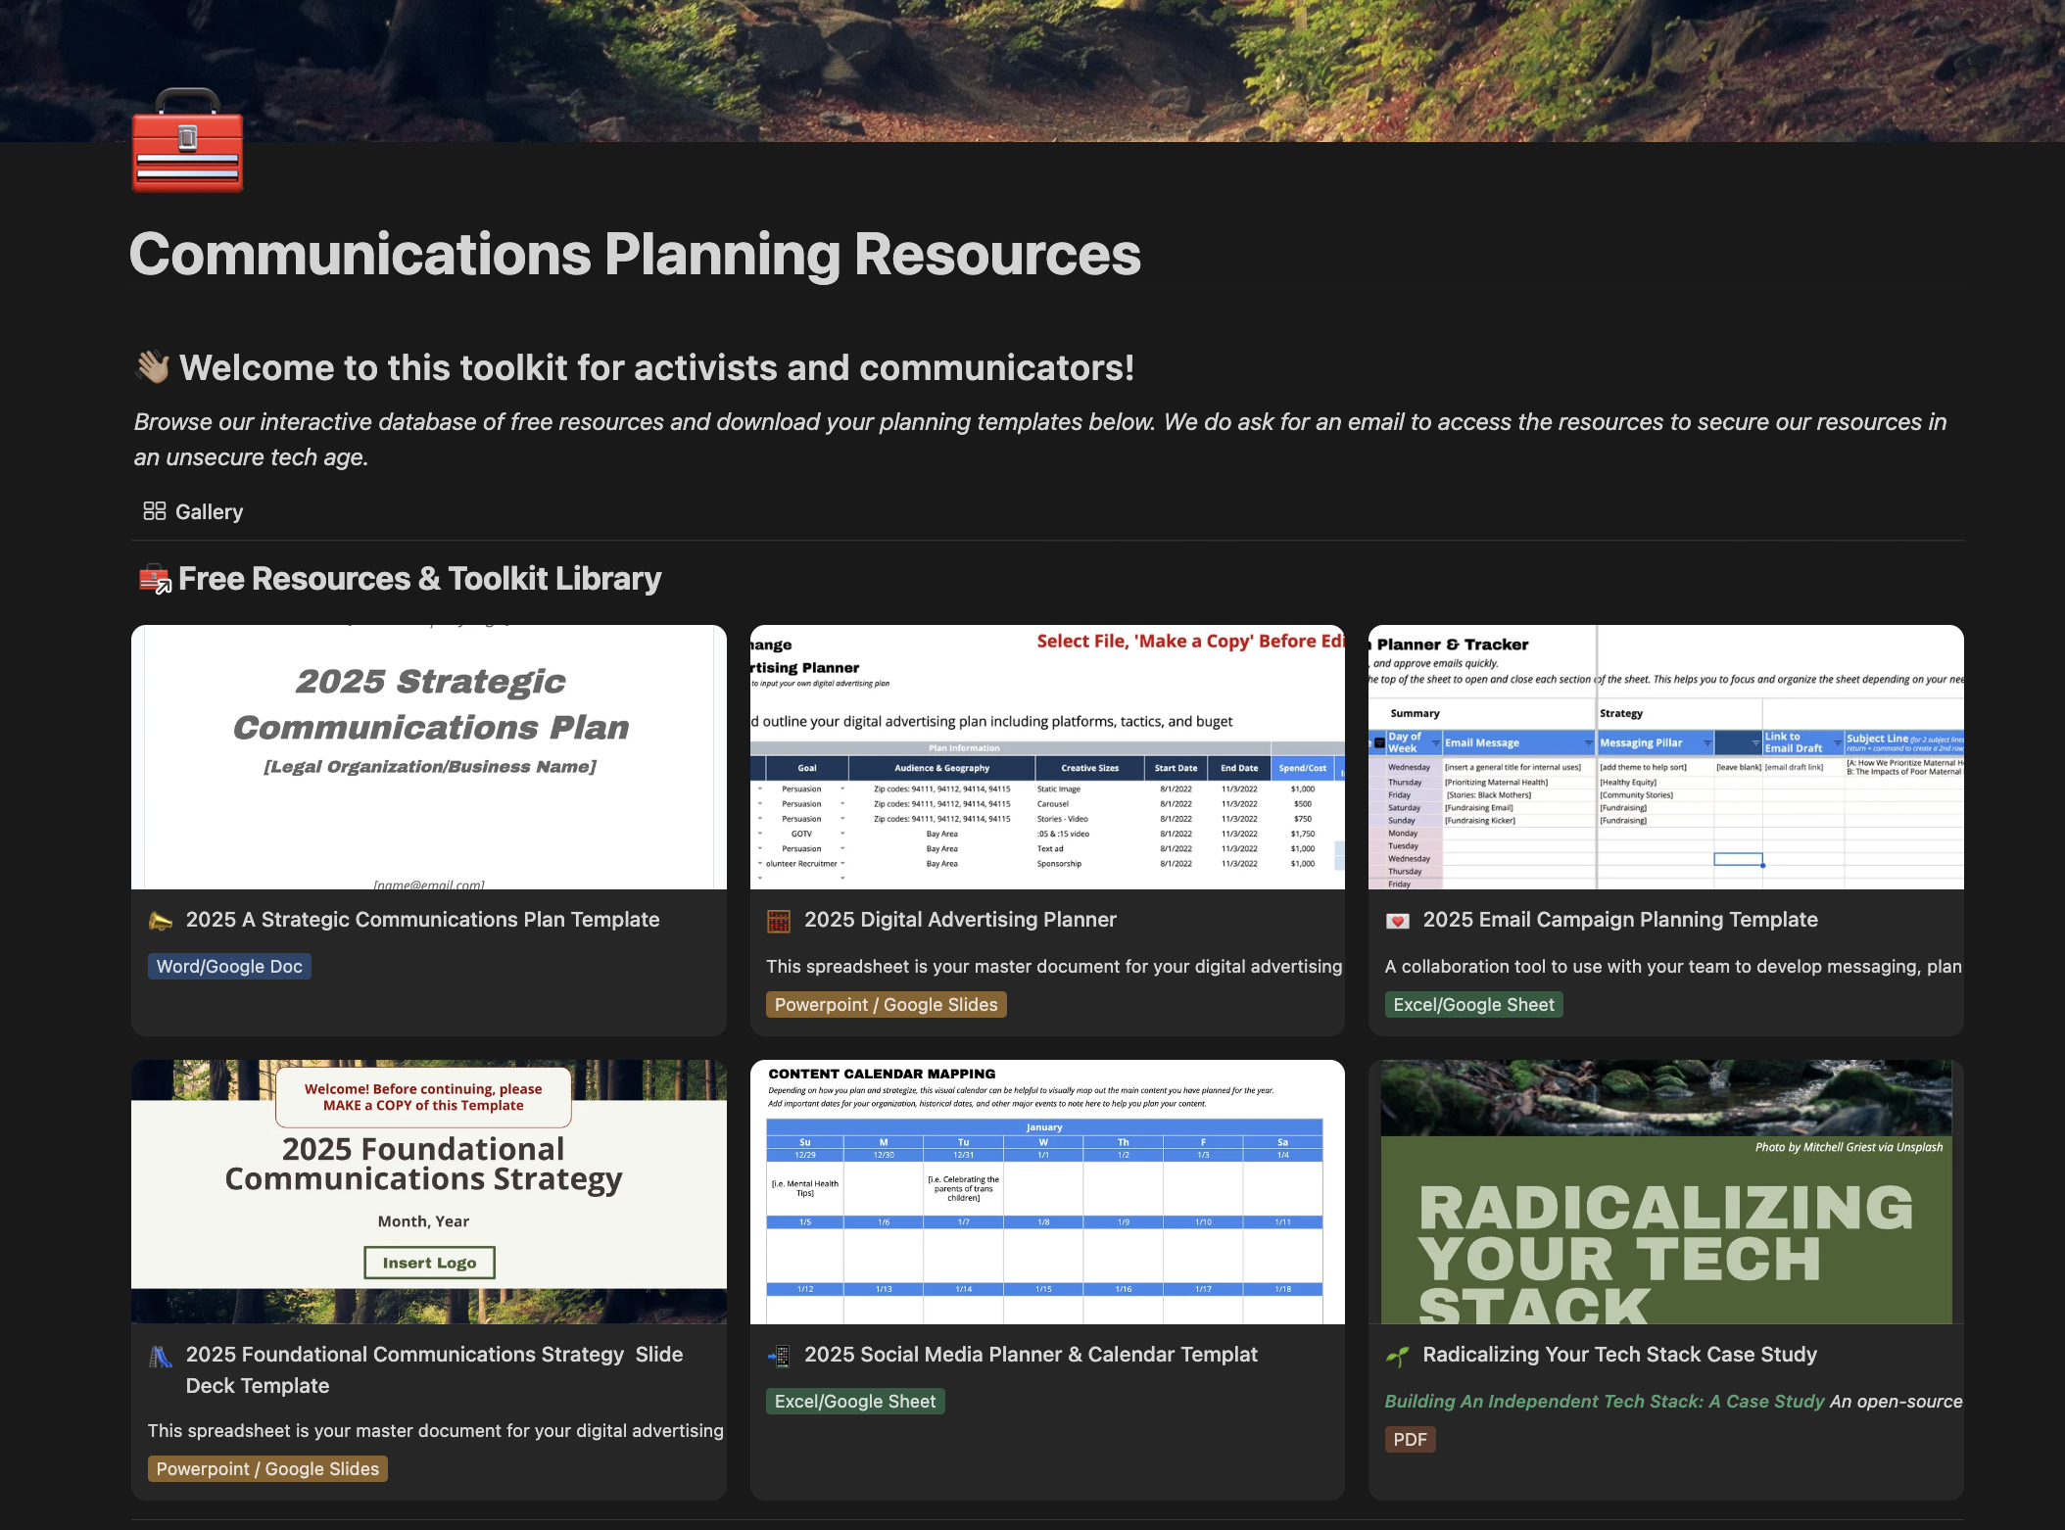Click the love-letter icon on Email Campaign Template
This screenshot has width=2065, height=1530.
coord(1398,921)
